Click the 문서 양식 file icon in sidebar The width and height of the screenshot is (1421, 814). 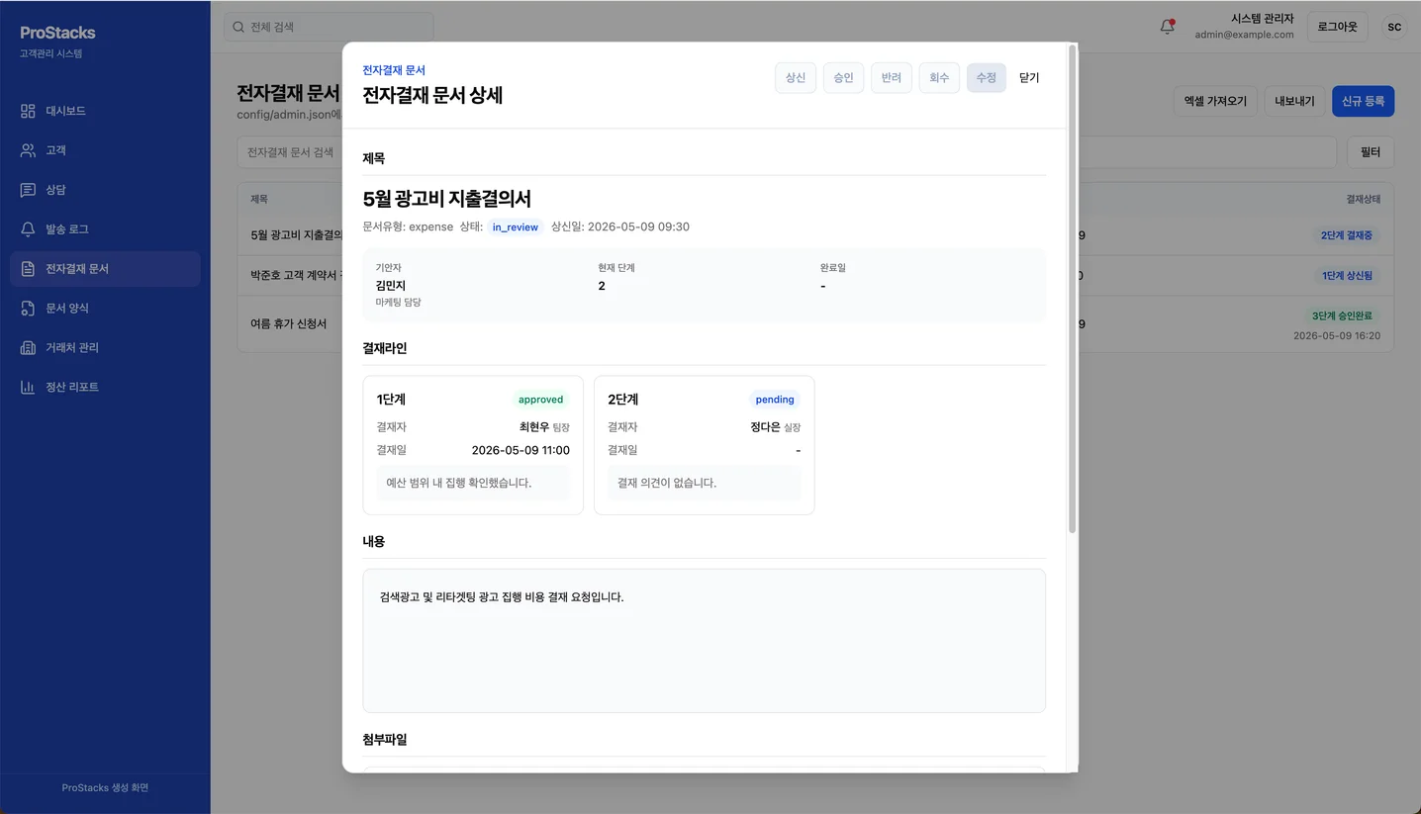(x=28, y=309)
